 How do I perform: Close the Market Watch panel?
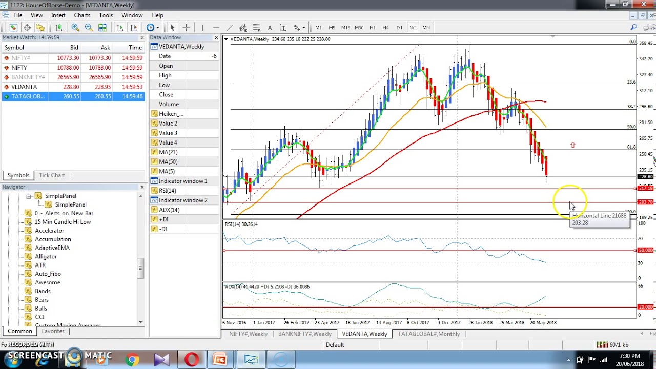click(142, 37)
